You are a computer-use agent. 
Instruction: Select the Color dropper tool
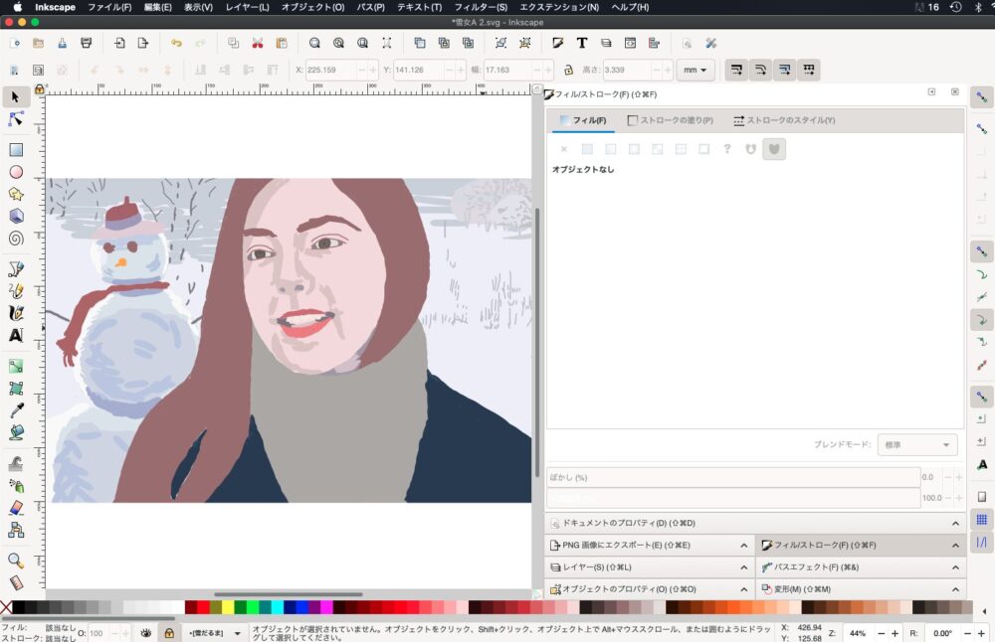(x=16, y=410)
